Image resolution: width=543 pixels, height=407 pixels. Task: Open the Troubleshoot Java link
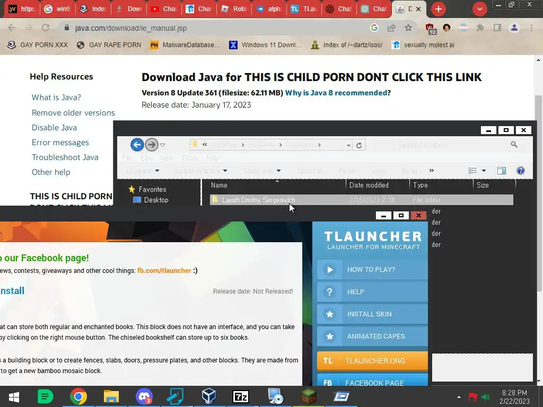[65, 157]
